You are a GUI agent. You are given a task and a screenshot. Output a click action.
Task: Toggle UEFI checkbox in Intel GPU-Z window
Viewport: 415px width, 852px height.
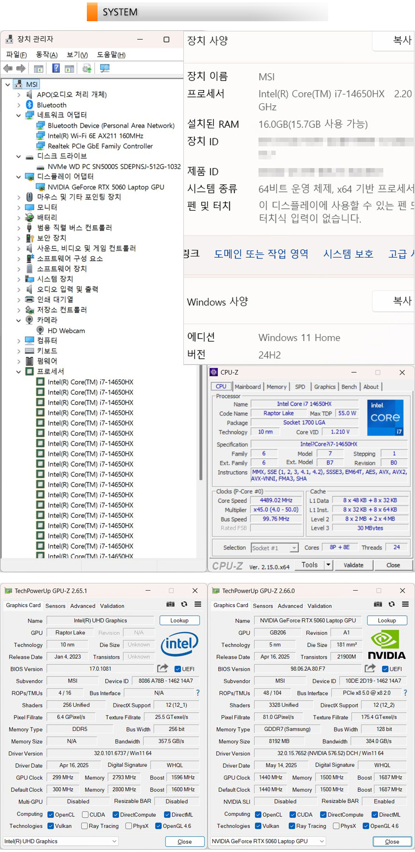178,669
